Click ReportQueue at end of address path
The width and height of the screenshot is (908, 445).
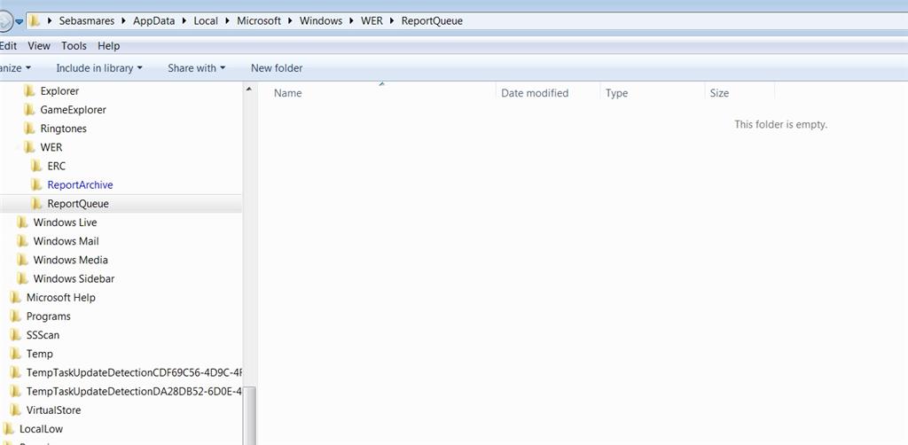point(432,21)
